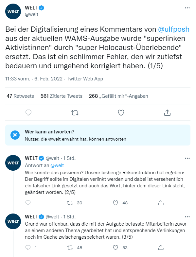Viewport: 196px width, 257px height.
Task: Show the 268 'Gefällt mir'-Angaben list
Action: pyautogui.click(x=118, y=96)
